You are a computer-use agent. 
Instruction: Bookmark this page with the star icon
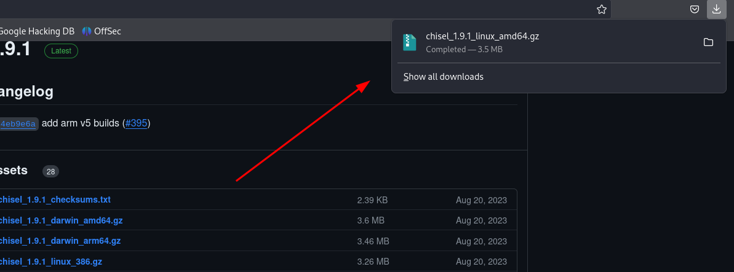[602, 9]
